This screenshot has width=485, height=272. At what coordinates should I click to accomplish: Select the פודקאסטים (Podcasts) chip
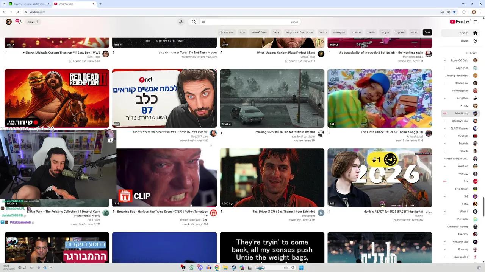click(x=339, y=32)
